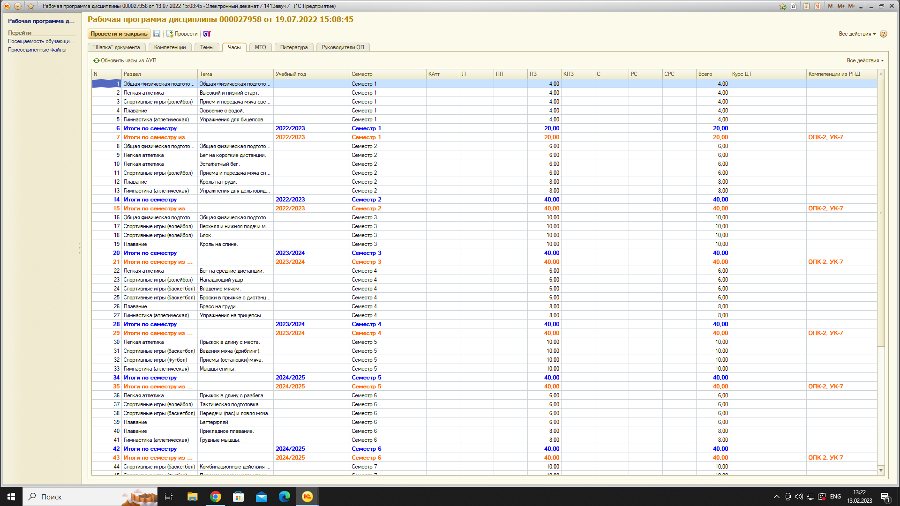Open Google Chrome on taskbar
Image resolution: width=900 pixels, height=506 pixels.
(x=216, y=497)
